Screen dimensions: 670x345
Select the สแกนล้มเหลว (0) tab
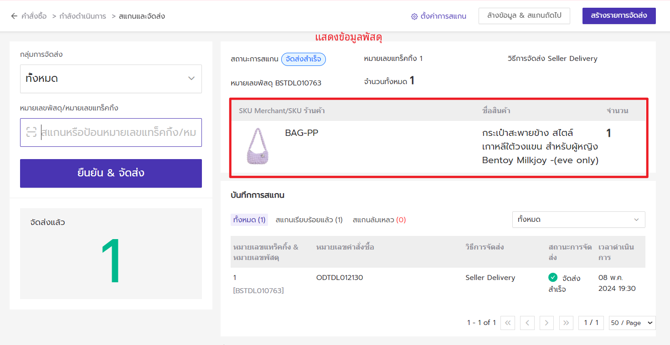pyautogui.click(x=379, y=220)
